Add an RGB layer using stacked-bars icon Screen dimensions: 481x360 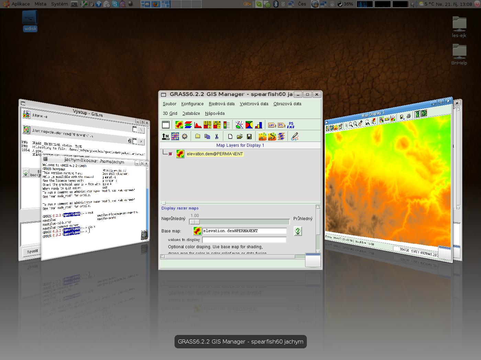click(x=188, y=125)
